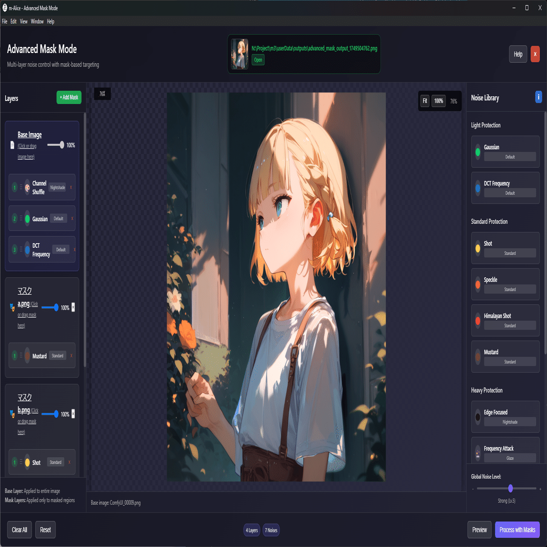Screen dimensions: 547x547
Task: Click the Nightshade tag under Edge Focused
Action: point(510,422)
